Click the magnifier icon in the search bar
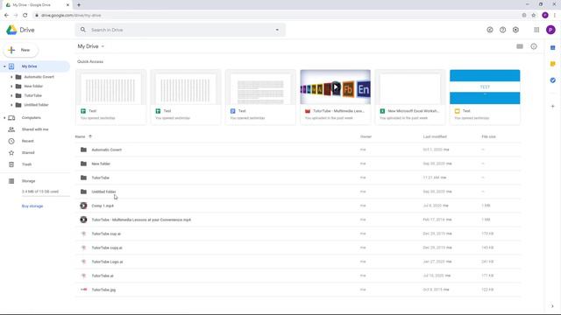 (x=83, y=30)
